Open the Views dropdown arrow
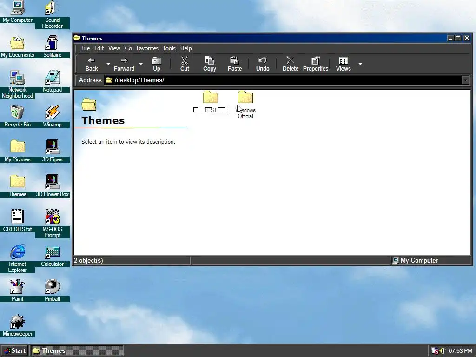The image size is (476, 357). pos(360,64)
